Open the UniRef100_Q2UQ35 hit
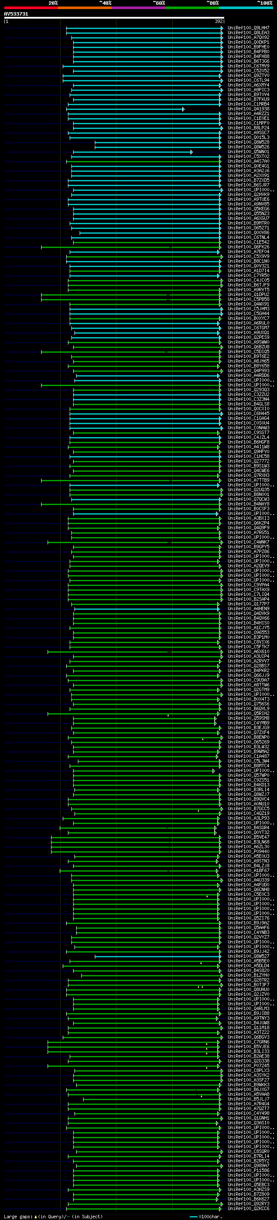This screenshot has width=277, height=1220. pos(248,490)
